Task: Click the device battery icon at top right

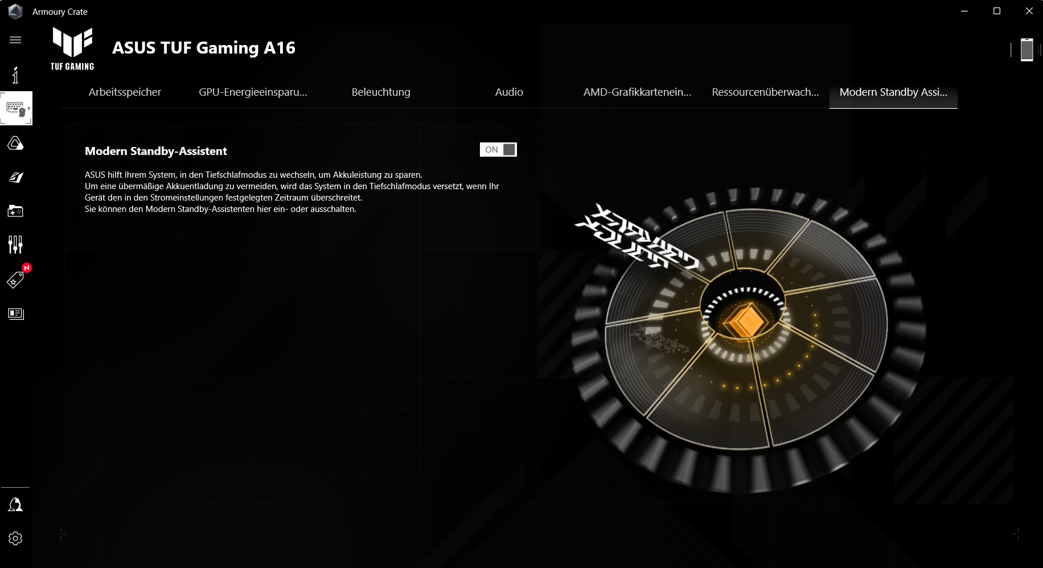Action: (x=1026, y=50)
